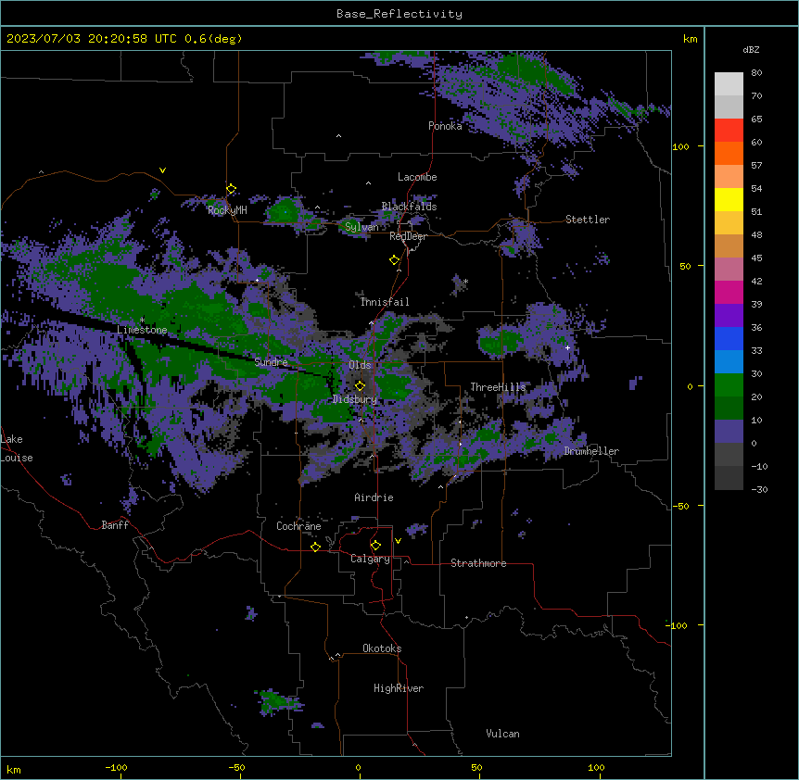This screenshot has width=799, height=780.
Task: Click the Banff city label
Action: 115,525
